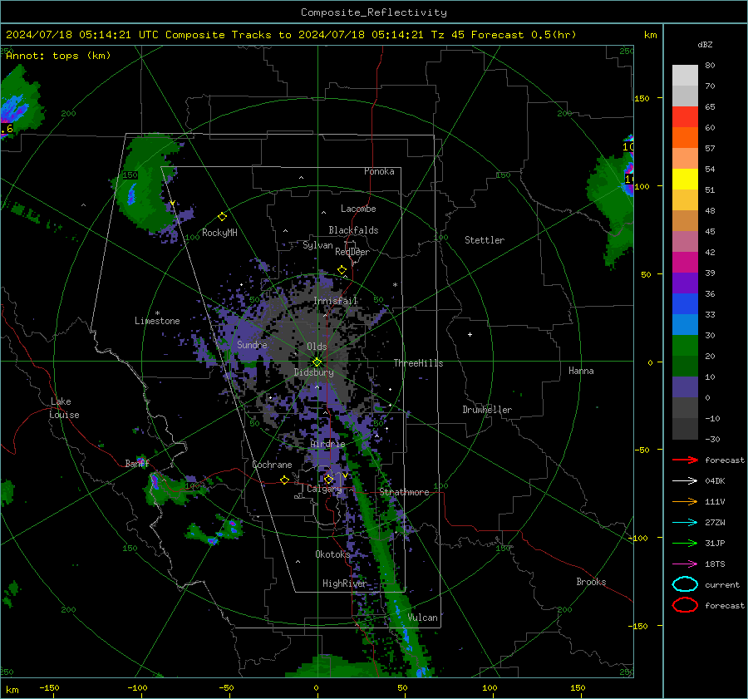This screenshot has height=699, width=748.
Task: Click the Limestone label on map
Action: 157,321
